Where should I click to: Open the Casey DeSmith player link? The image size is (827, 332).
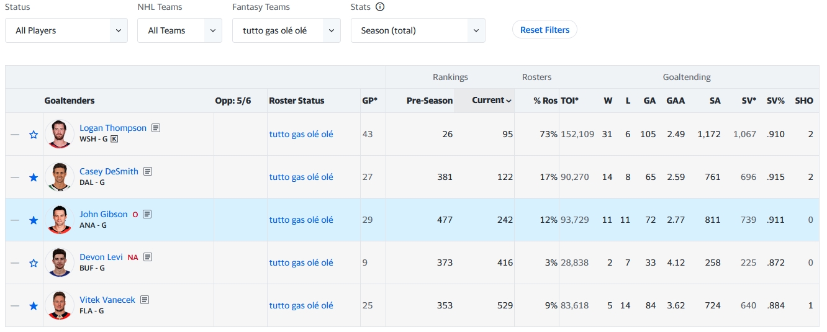(109, 171)
